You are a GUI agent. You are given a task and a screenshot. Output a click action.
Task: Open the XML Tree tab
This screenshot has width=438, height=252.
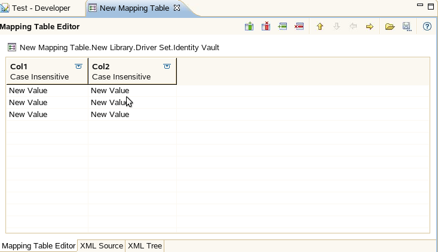coord(145,246)
